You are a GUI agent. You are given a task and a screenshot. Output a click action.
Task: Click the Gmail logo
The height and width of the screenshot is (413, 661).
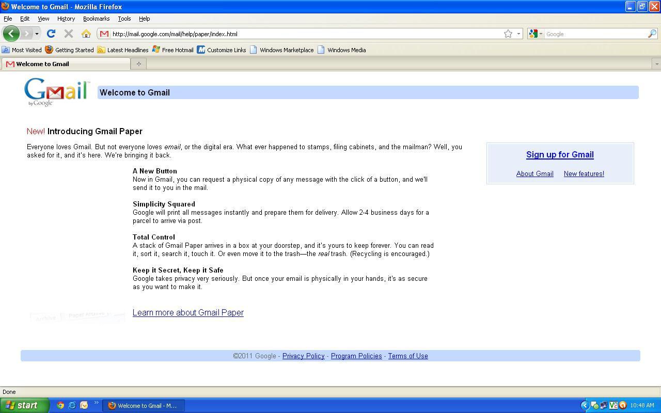coord(57,92)
